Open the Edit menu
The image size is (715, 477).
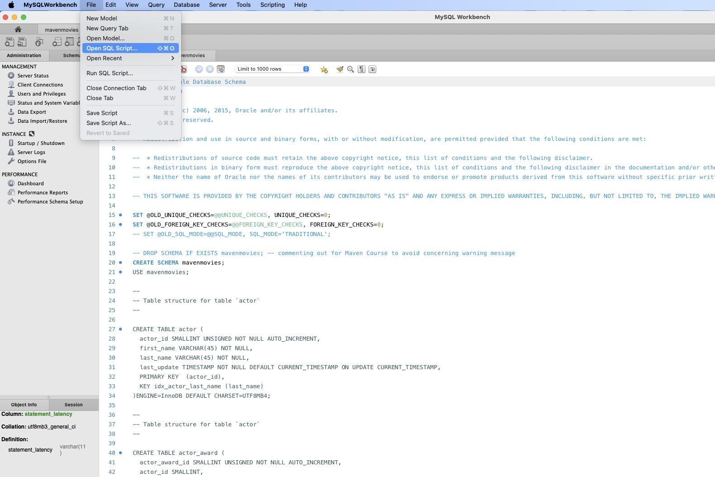point(110,5)
